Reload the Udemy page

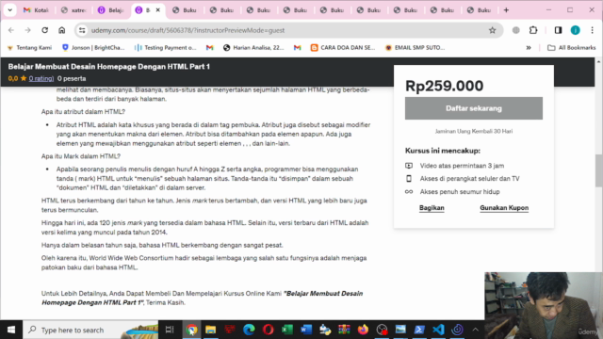click(x=44, y=30)
